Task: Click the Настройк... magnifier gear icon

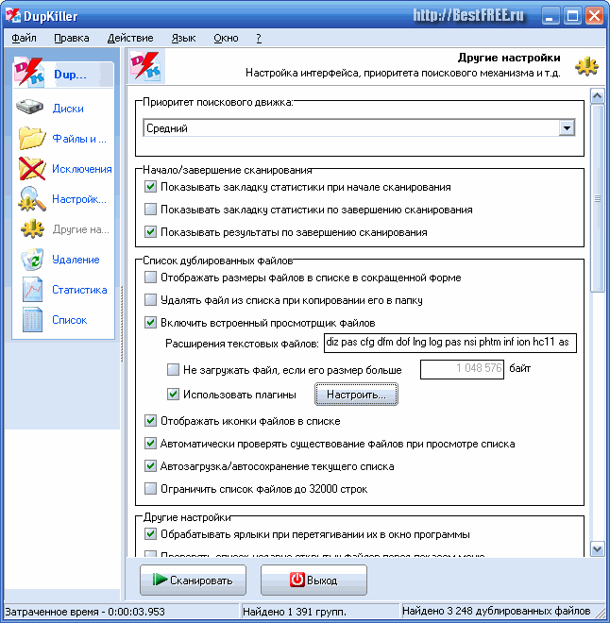Action: pyautogui.click(x=32, y=199)
